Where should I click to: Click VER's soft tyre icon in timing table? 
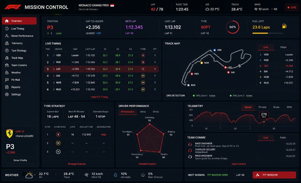[x=143, y=55]
